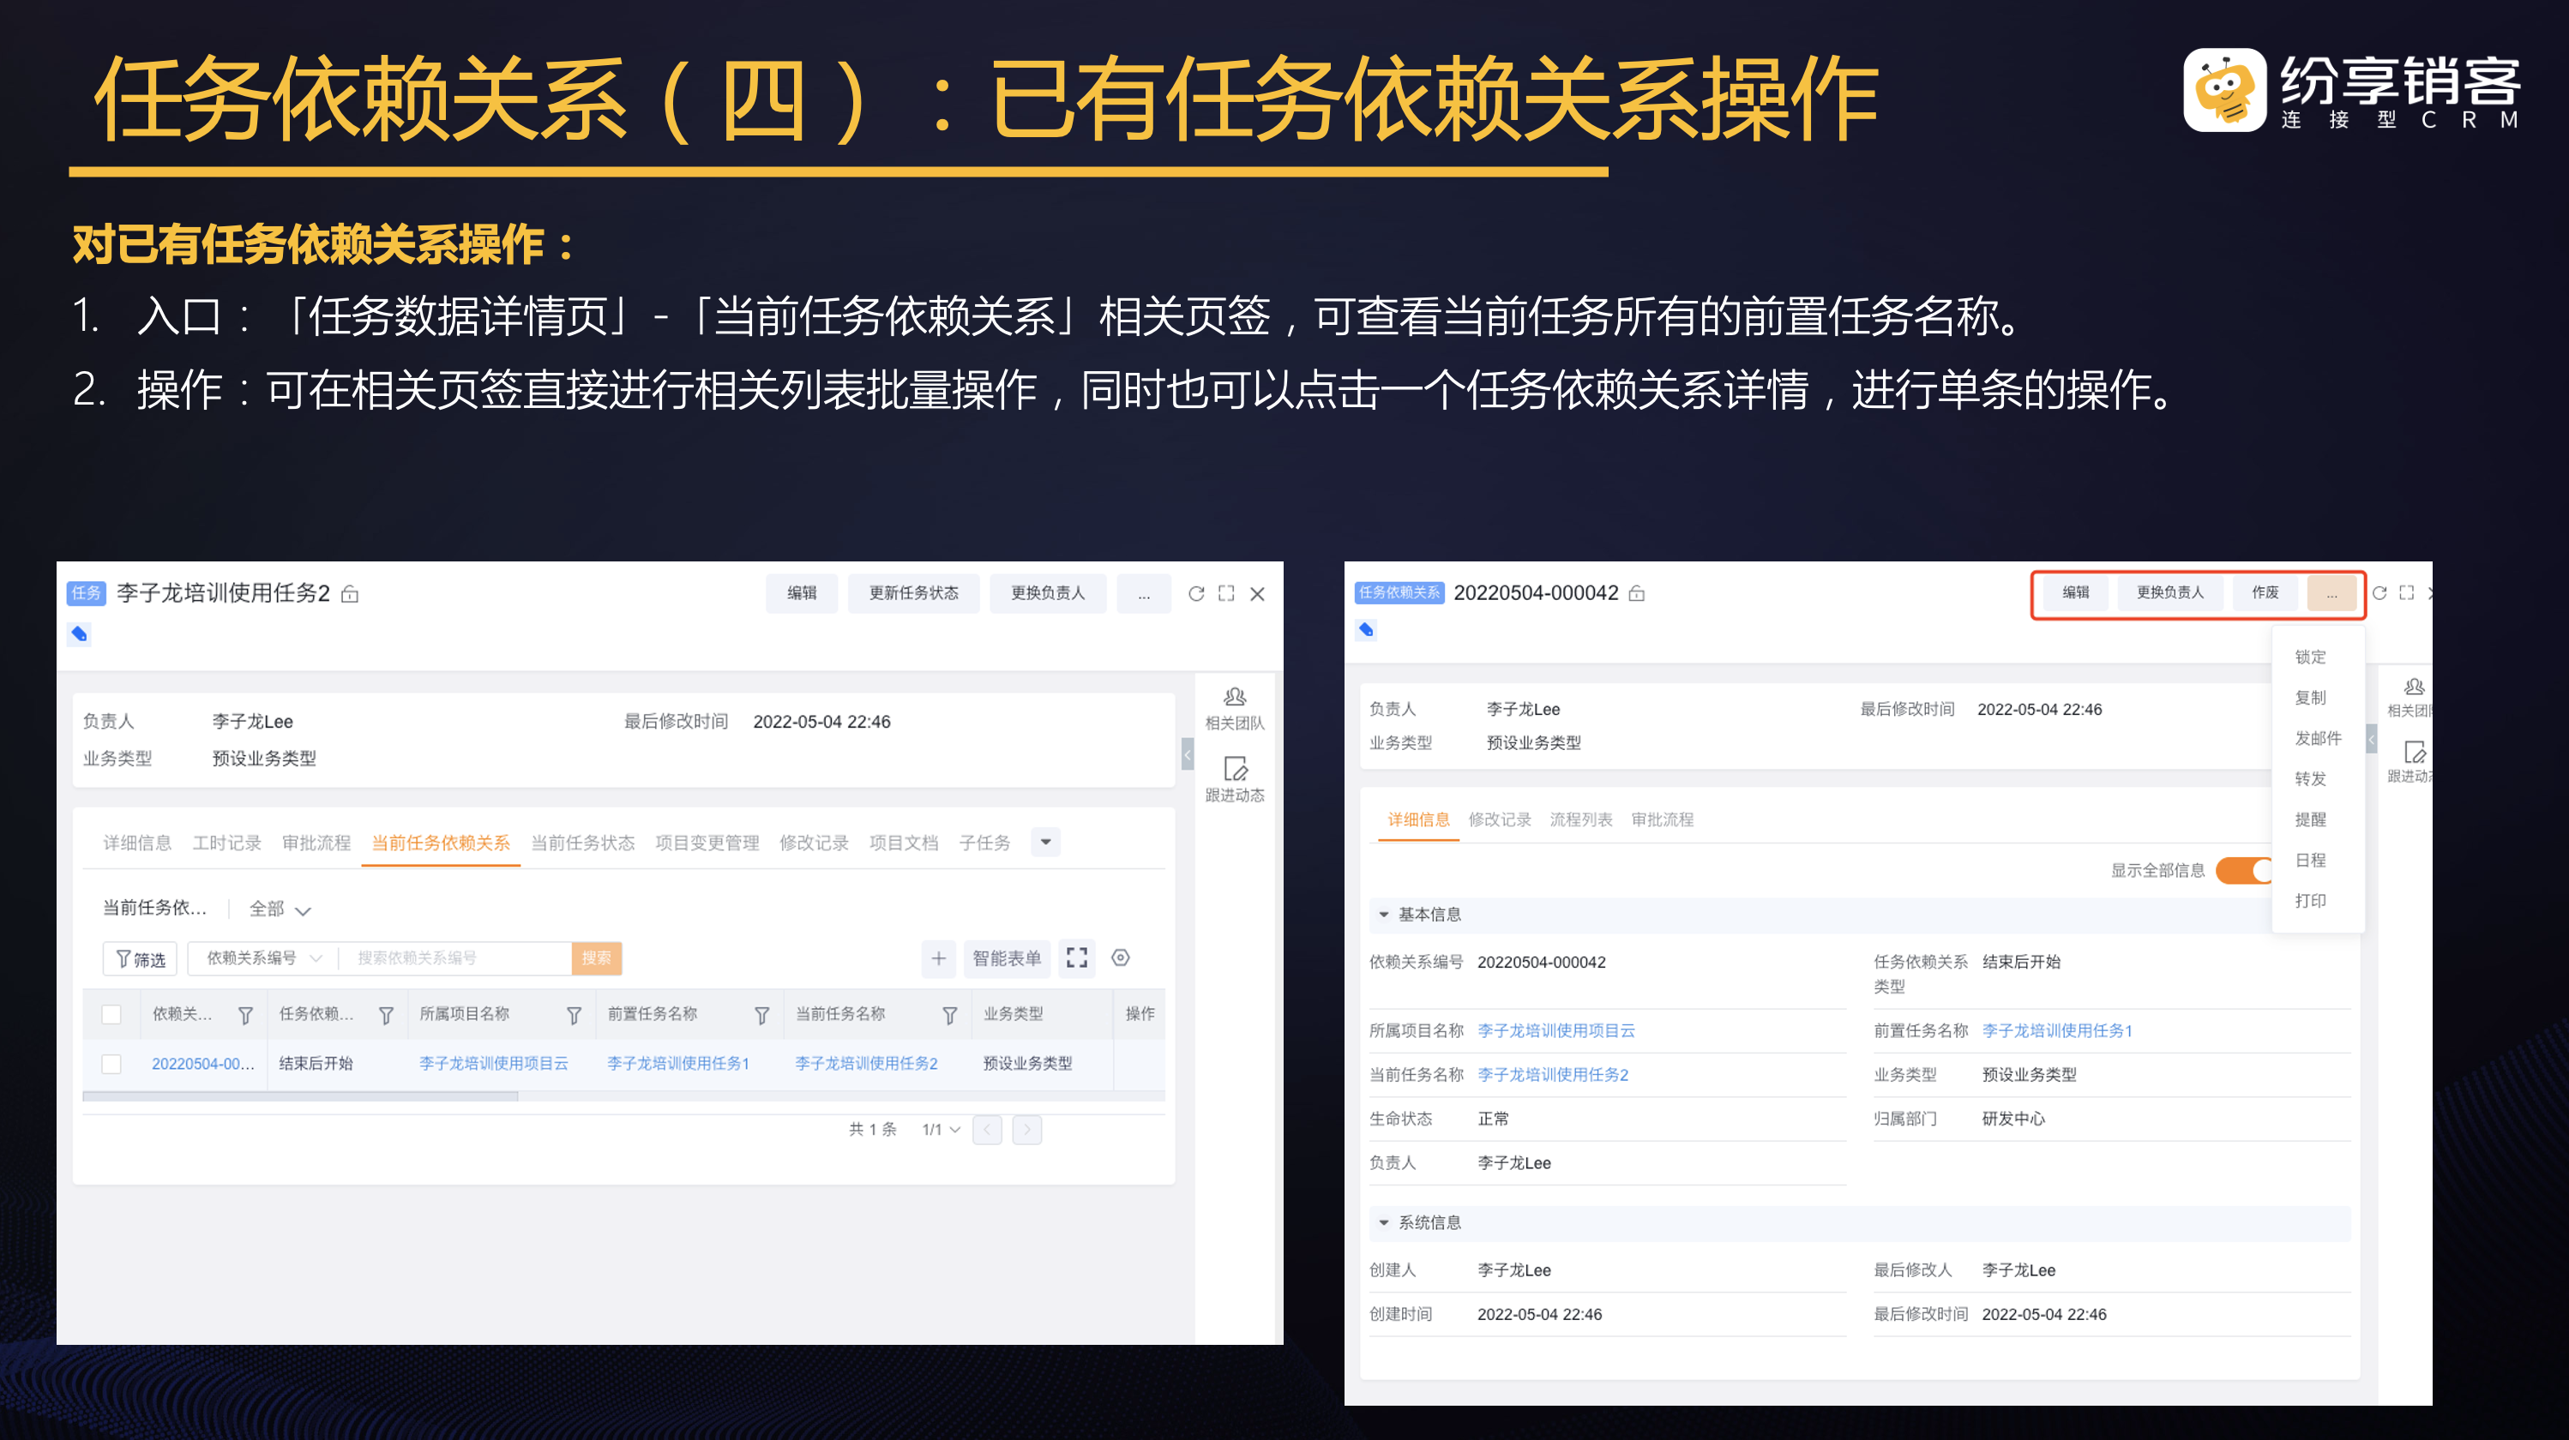Click fullscreen icon in dependency detail window
This screenshot has width=2569, height=1440.
[2406, 592]
